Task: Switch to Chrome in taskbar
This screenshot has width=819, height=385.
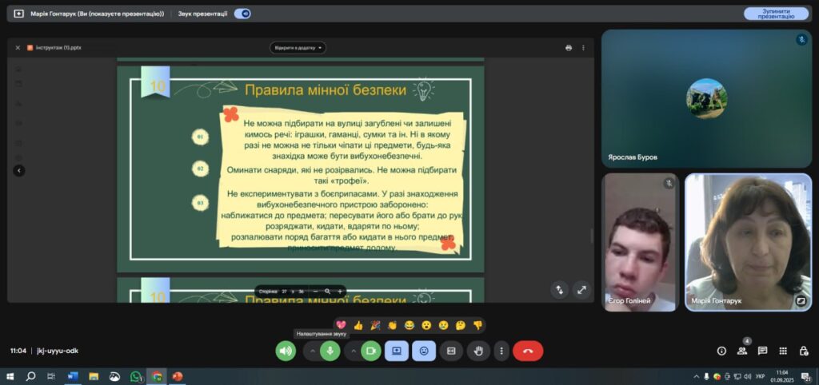Action: (x=157, y=376)
